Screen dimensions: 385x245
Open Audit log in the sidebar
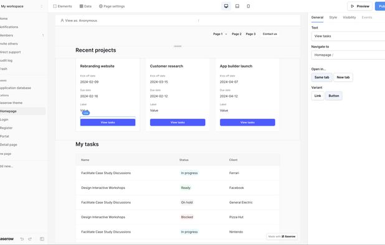pyautogui.click(x=6, y=60)
